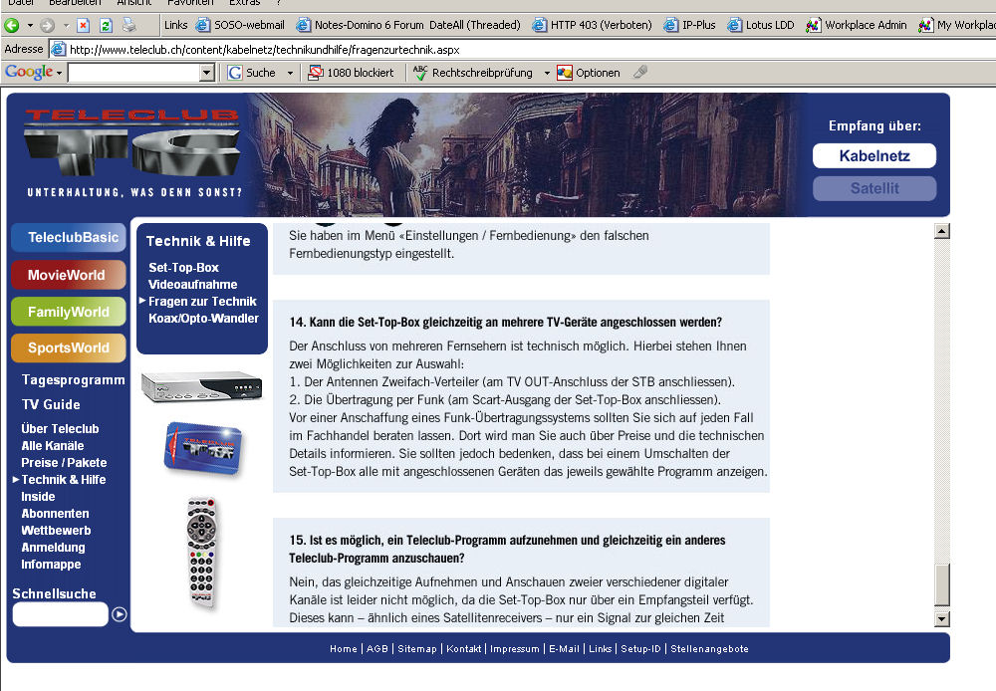Open the Videoaufnahme help link
The width and height of the screenshot is (996, 691).
pos(193,285)
